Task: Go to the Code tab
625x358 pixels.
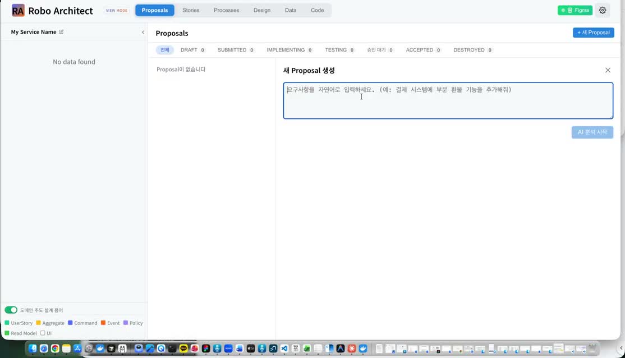Action: point(318,10)
